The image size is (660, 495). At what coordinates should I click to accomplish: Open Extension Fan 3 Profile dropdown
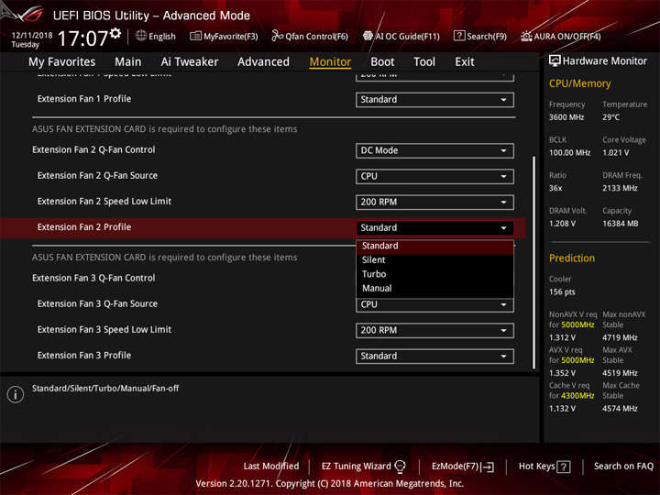tap(434, 356)
